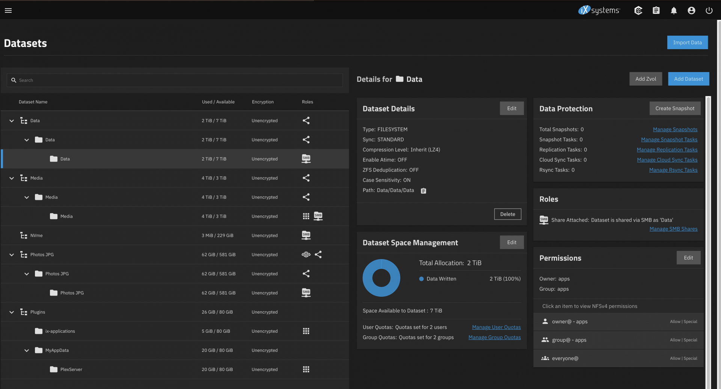
Task: Open the Jobs clipboard icon
Action: click(656, 11)
